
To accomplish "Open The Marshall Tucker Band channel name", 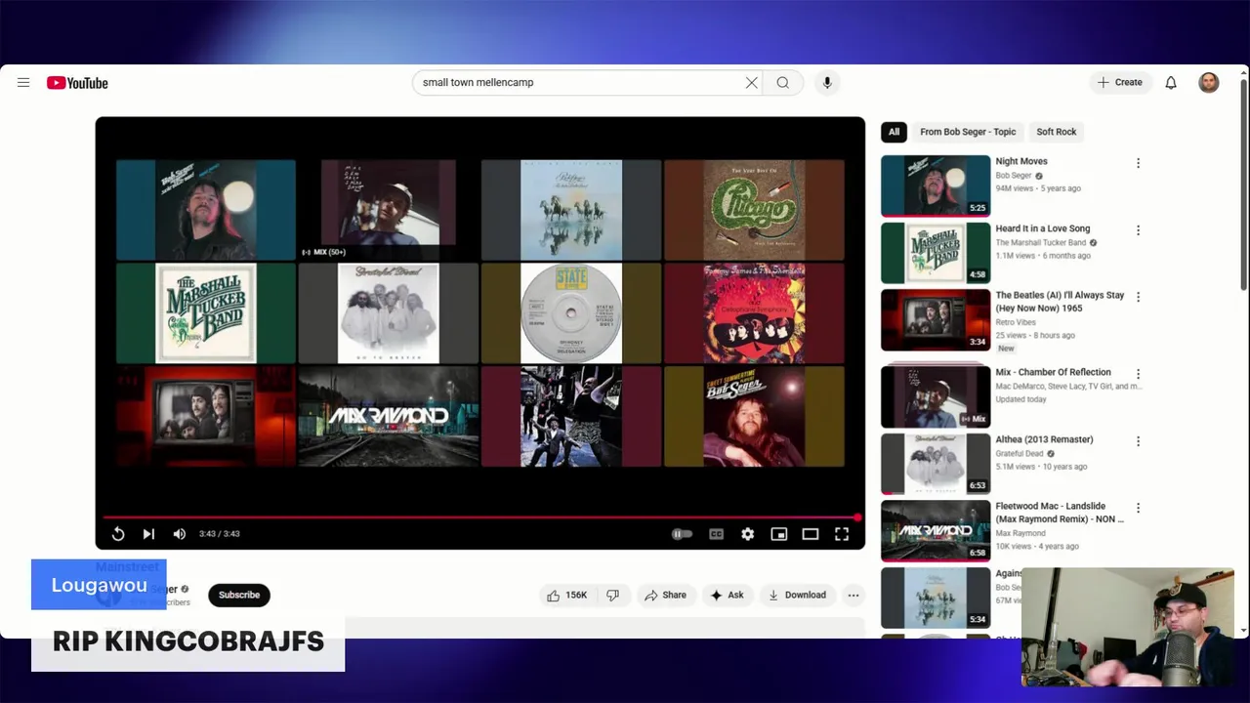I will [x=1040, y=243].
